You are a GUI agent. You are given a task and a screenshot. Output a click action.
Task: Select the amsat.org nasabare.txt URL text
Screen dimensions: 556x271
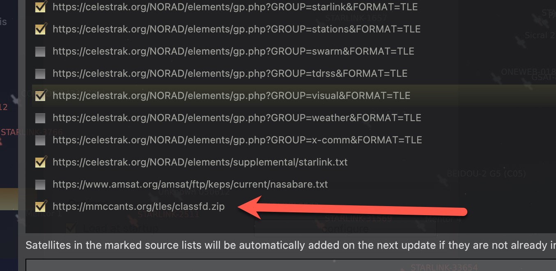(x=190, y=185)
